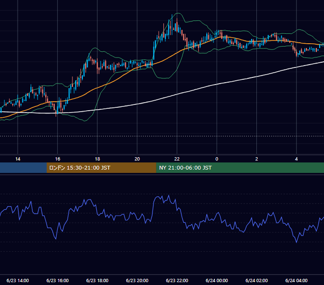Click hour label 4 on price chart axis
324x285 pixels.
pos(296,159)
